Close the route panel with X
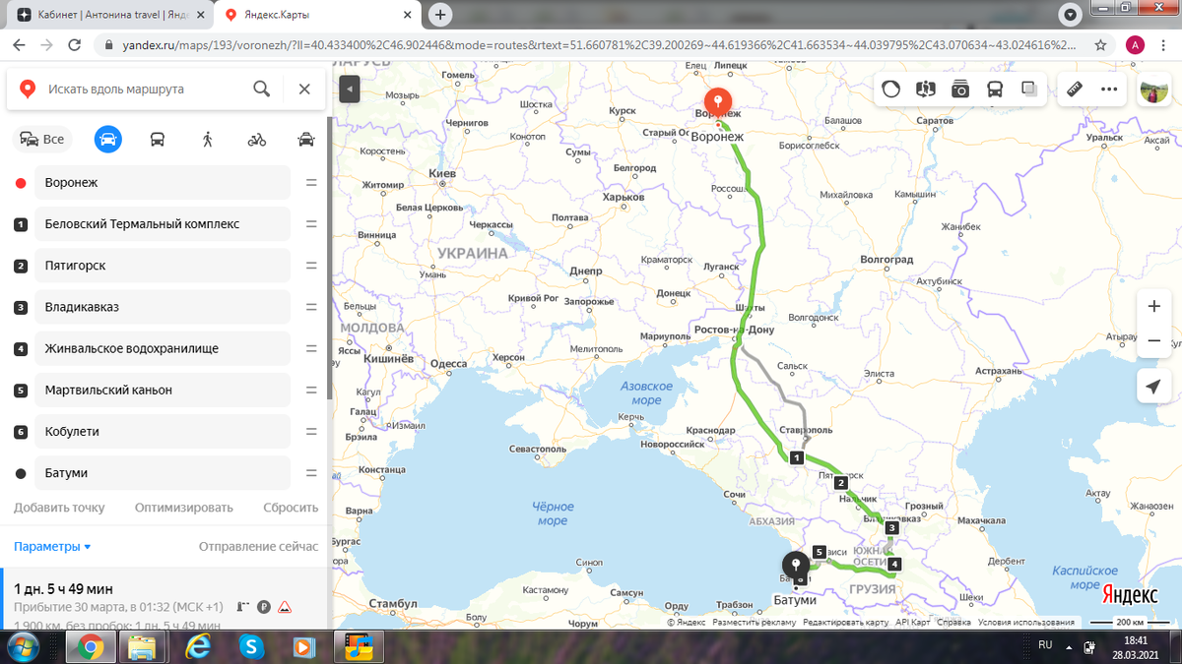This screenshot has height=664, width=1182. pyautogui.click(x=304, y=89)
